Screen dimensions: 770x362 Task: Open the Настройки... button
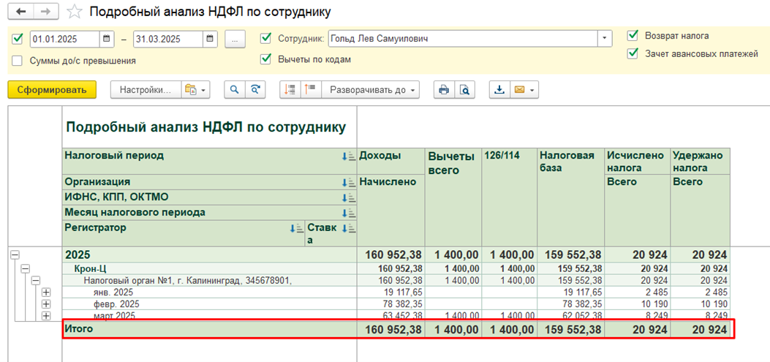144,90
